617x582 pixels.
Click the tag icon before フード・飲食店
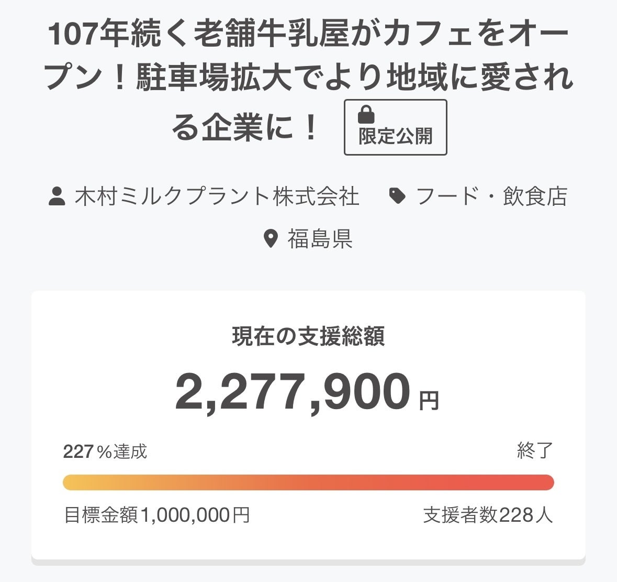pos(397,196)
